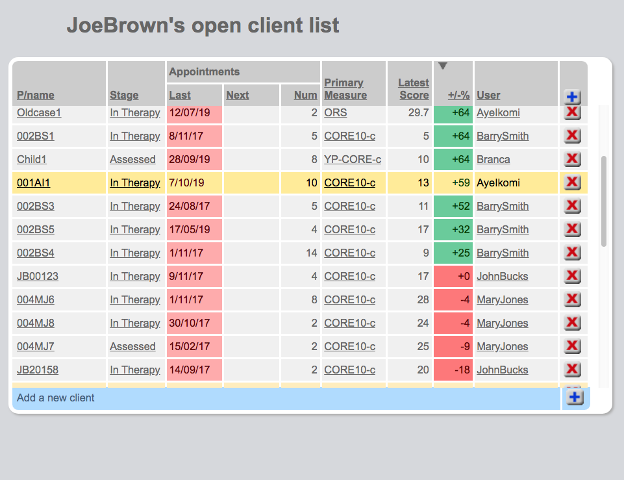Screen dimensions: 624x480
Task: Sort by Latest Score header
Action: (x=414, y=89)
